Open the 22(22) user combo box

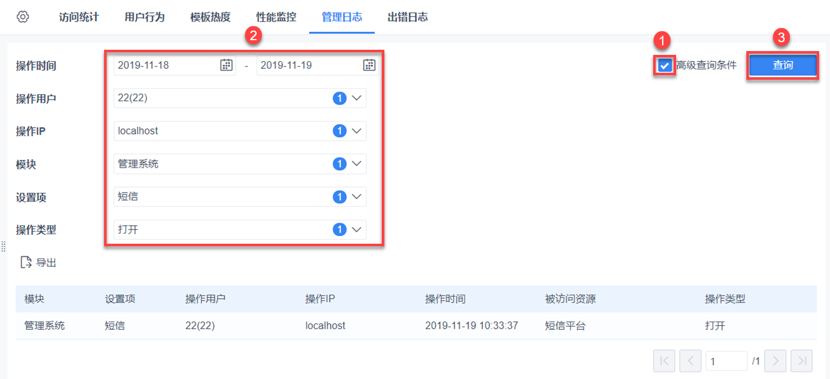(x=240, y=98)
